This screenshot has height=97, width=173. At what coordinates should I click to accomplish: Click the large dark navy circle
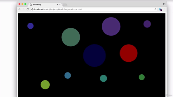94,56
